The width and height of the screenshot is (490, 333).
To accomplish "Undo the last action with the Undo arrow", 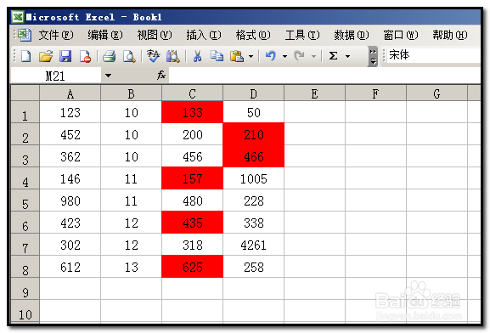I will click(x=271, y=56).
